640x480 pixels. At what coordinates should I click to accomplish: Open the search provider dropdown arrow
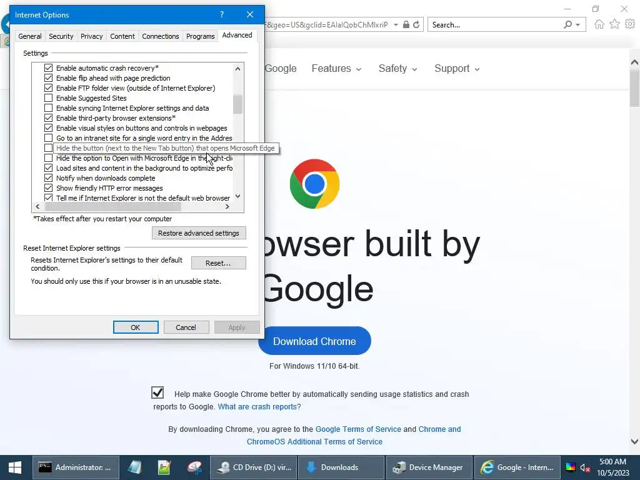[577, 25]
